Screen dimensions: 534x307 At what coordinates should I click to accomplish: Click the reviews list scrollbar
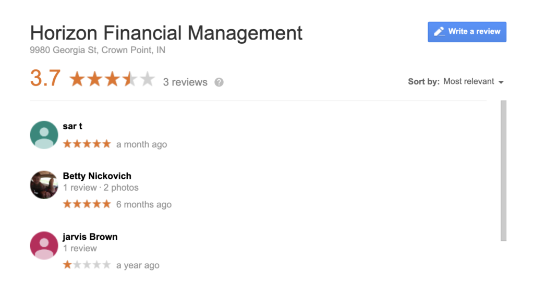click(x=503, y=171)
